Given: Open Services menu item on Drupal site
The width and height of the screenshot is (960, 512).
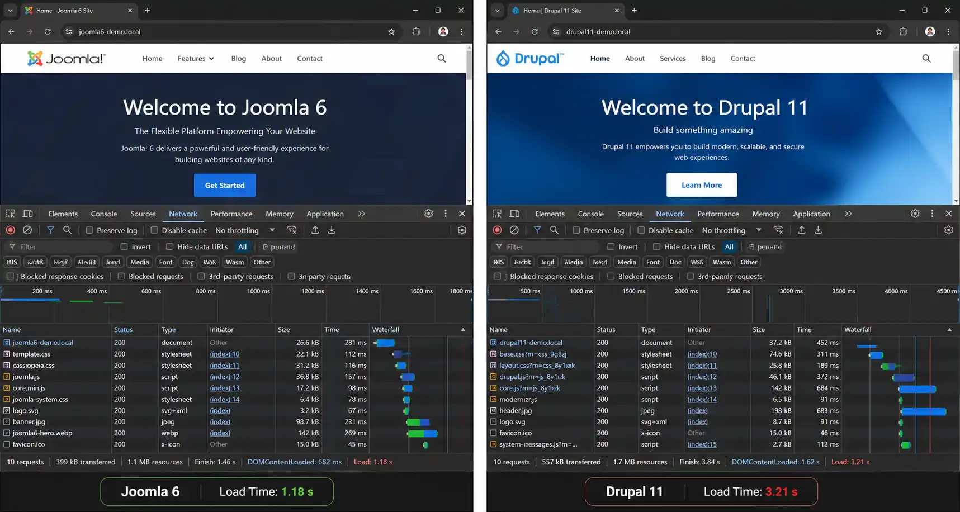Looking at the screenshot, I should (673, 58).
